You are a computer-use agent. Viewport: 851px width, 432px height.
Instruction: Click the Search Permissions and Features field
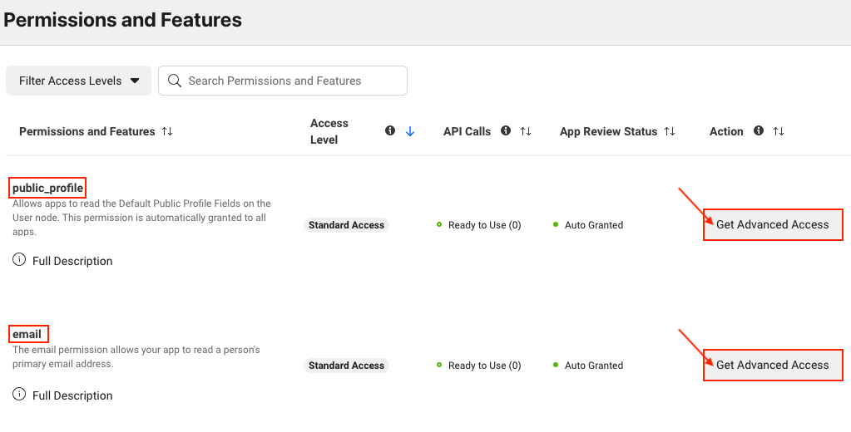tap(283, 81)
